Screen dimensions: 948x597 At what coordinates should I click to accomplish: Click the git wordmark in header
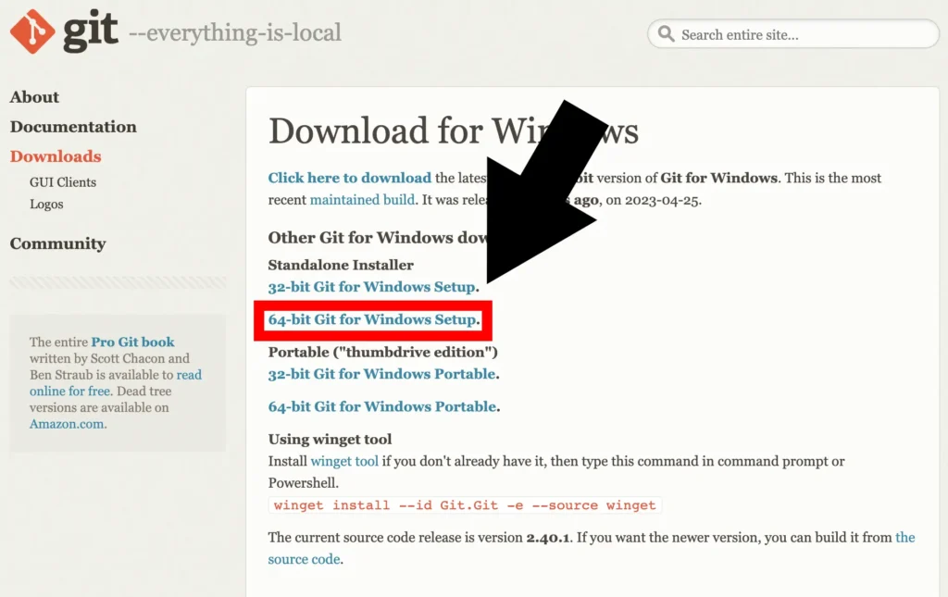91,31
